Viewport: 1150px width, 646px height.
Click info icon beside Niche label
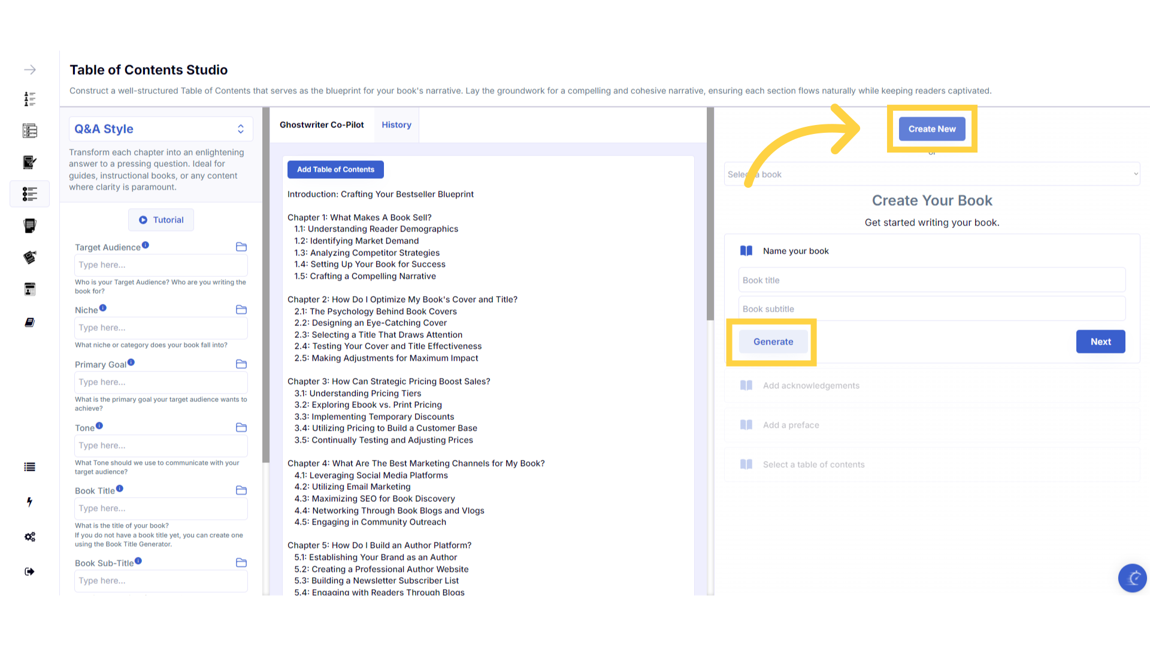103,308
